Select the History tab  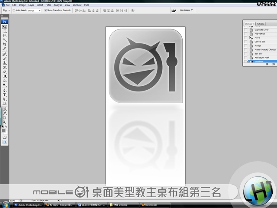pyautogui.click(x=250, y=24)
